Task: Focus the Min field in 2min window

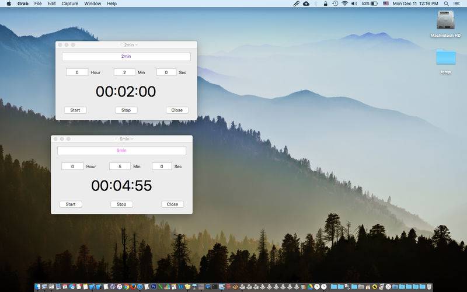Action: [x=124, y=72]
